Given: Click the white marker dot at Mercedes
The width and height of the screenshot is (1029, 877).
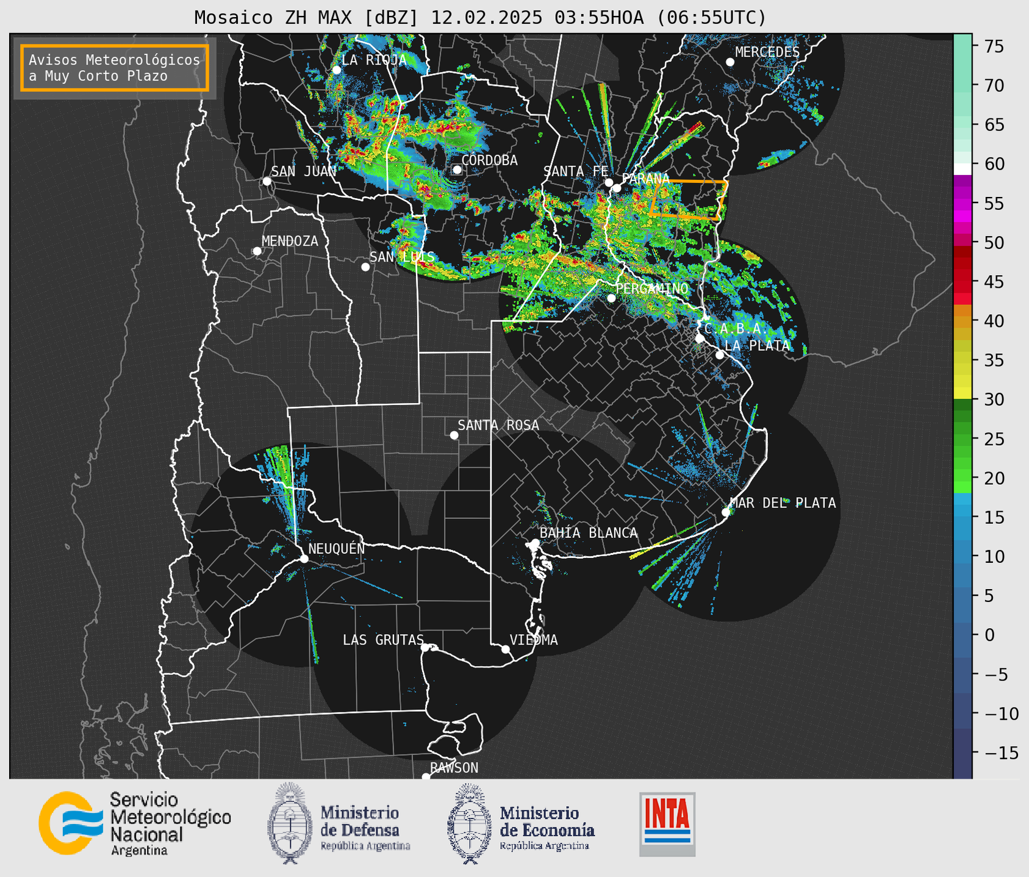Looking at the screenshot, I should tap(730, 62).
